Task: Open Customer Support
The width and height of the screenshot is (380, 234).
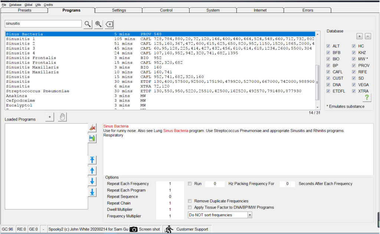Action: click(x=187, y=229)
